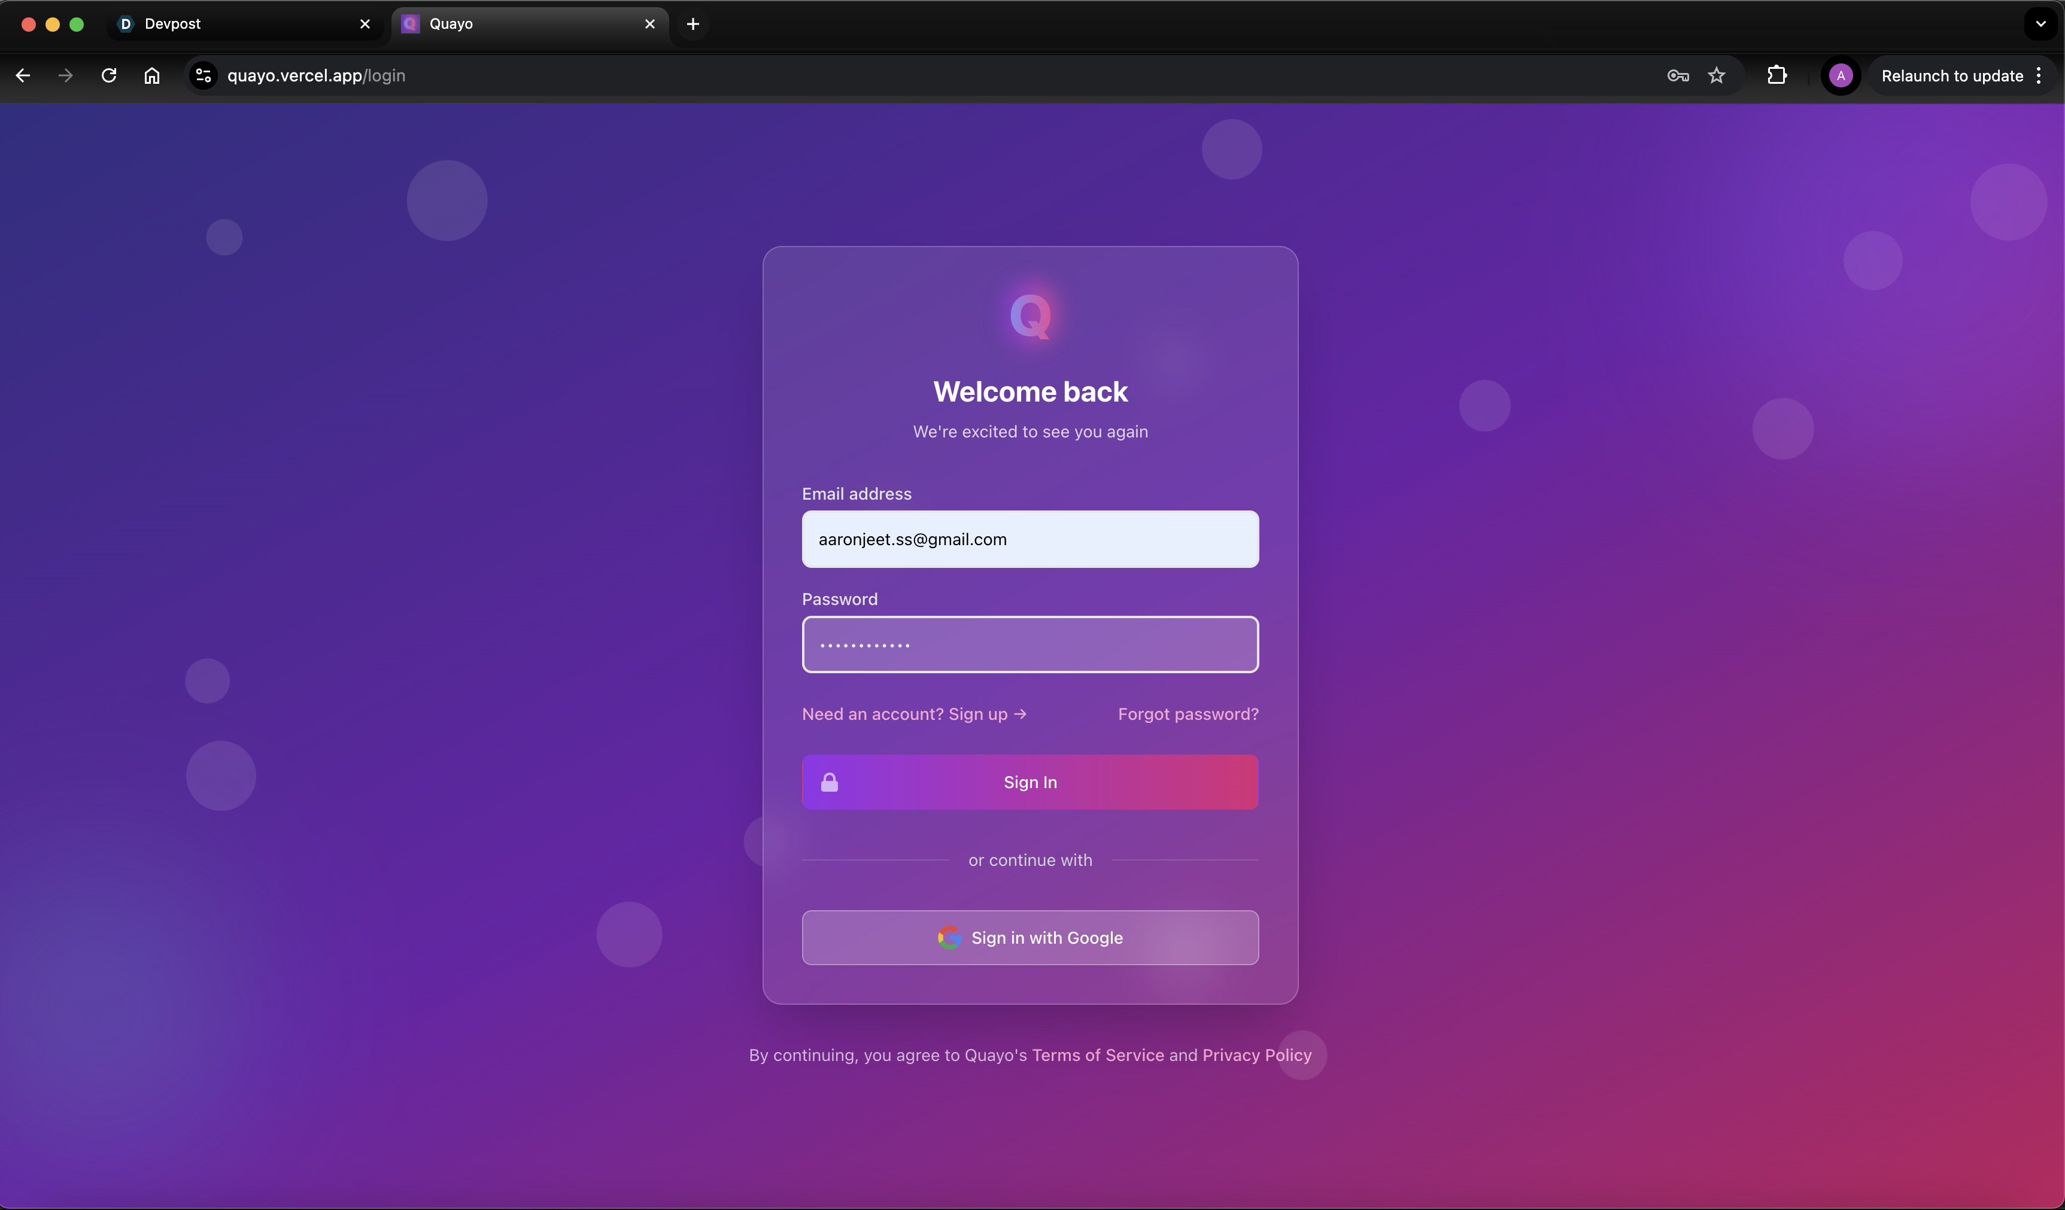2065x1210 pixels.
Task: Expand tab search dropdown arrow
Action: point(2040,24)
